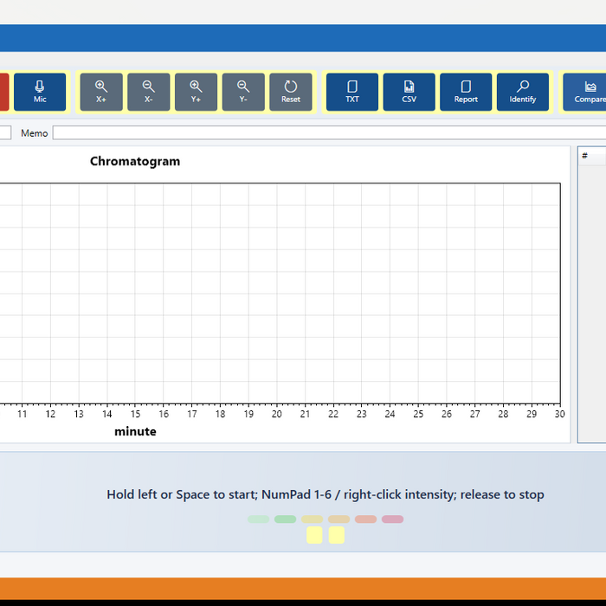Zoom out Y axis using Y- button

click(x=243, y=92)
